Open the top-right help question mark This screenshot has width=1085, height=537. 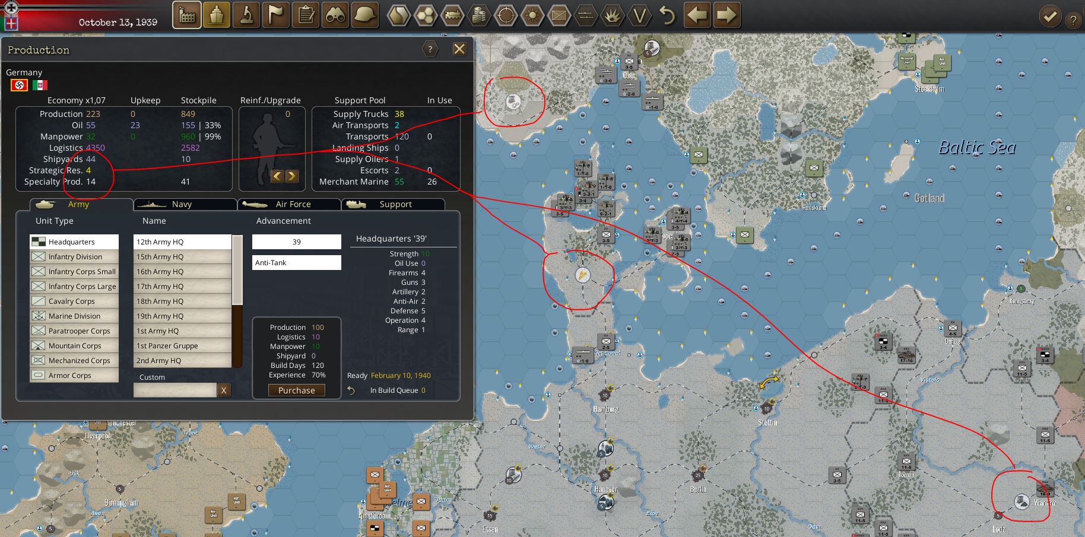click(x=1073, y=20)
